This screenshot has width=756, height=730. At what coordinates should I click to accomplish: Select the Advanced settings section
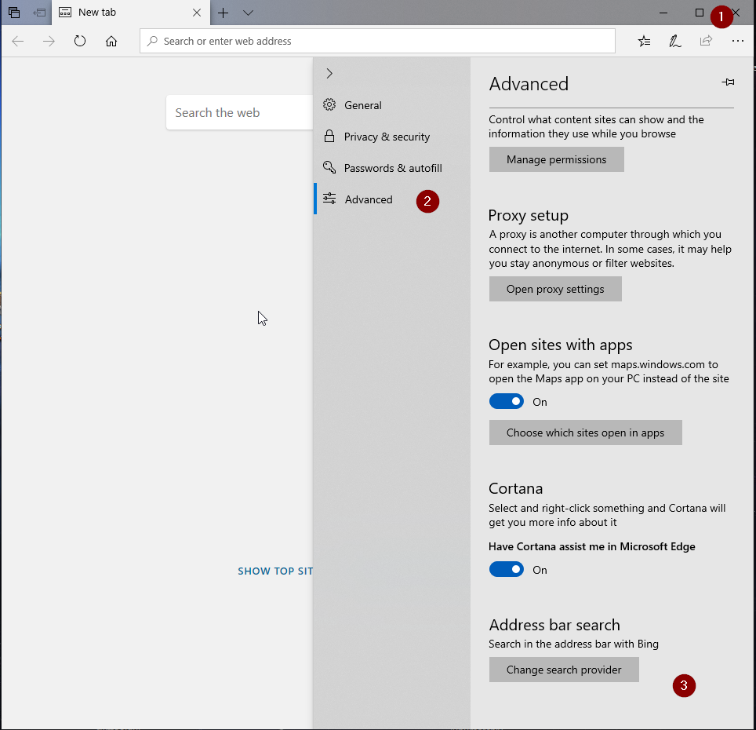[x=391, y=199]
